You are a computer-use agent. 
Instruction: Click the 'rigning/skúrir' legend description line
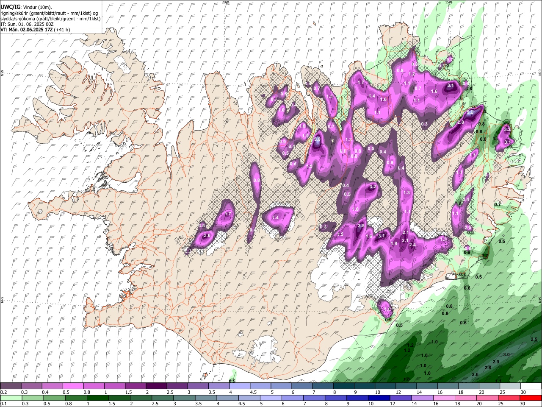49,13
